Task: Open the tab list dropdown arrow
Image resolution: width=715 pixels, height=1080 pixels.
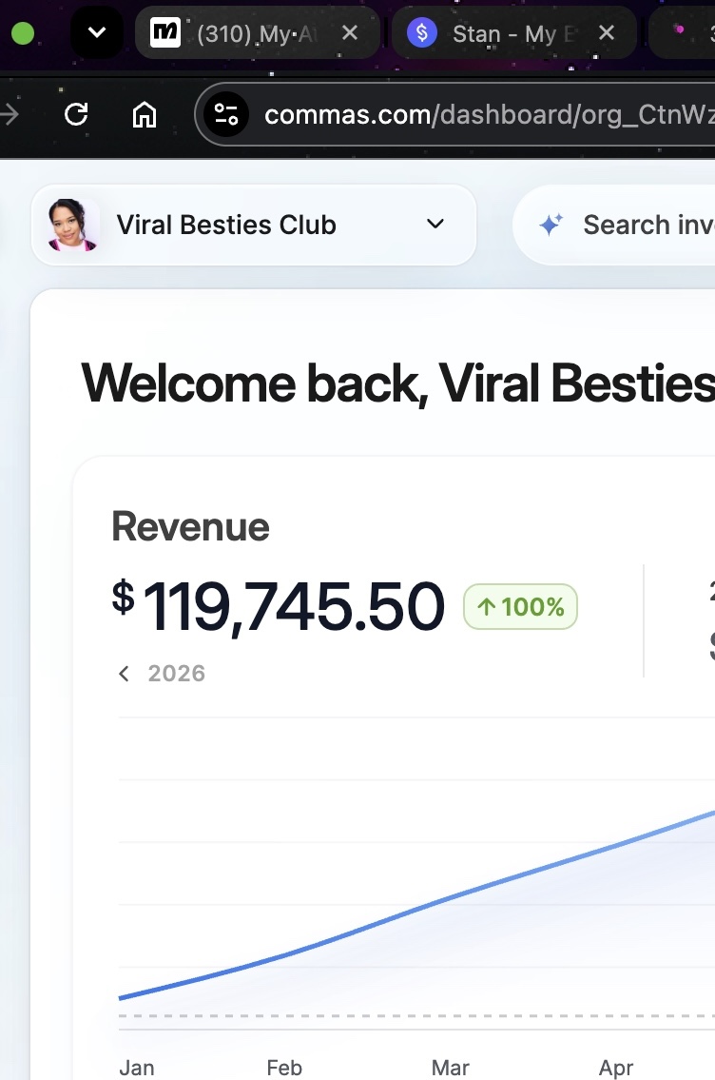Action: tap(97, 31)
